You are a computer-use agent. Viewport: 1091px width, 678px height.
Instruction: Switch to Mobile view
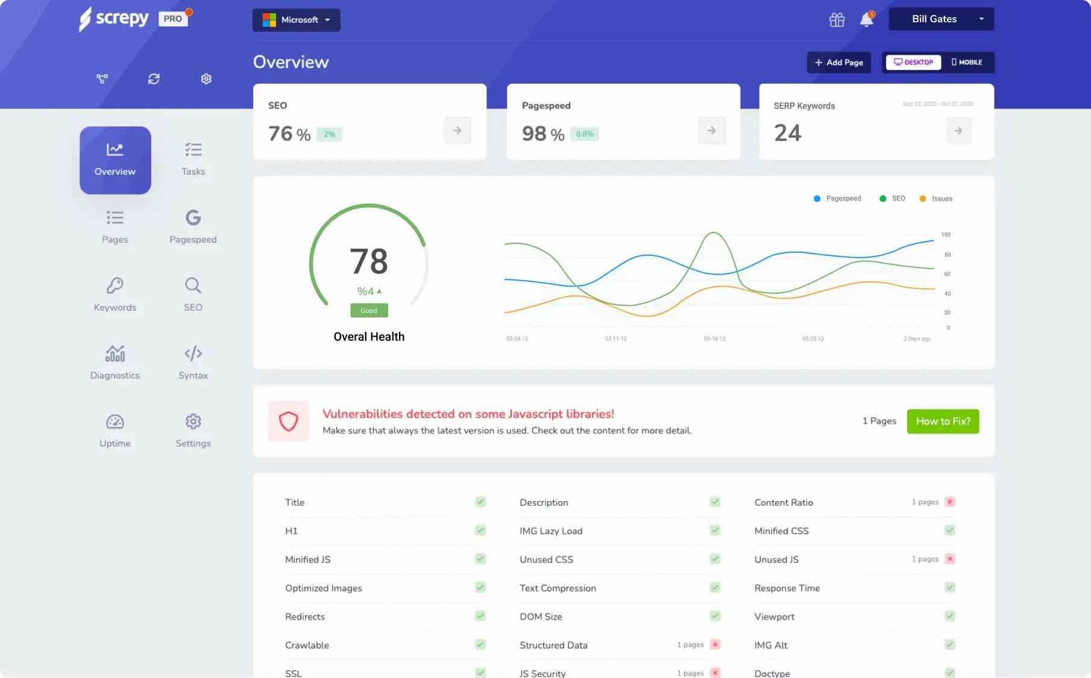[967, 62]
